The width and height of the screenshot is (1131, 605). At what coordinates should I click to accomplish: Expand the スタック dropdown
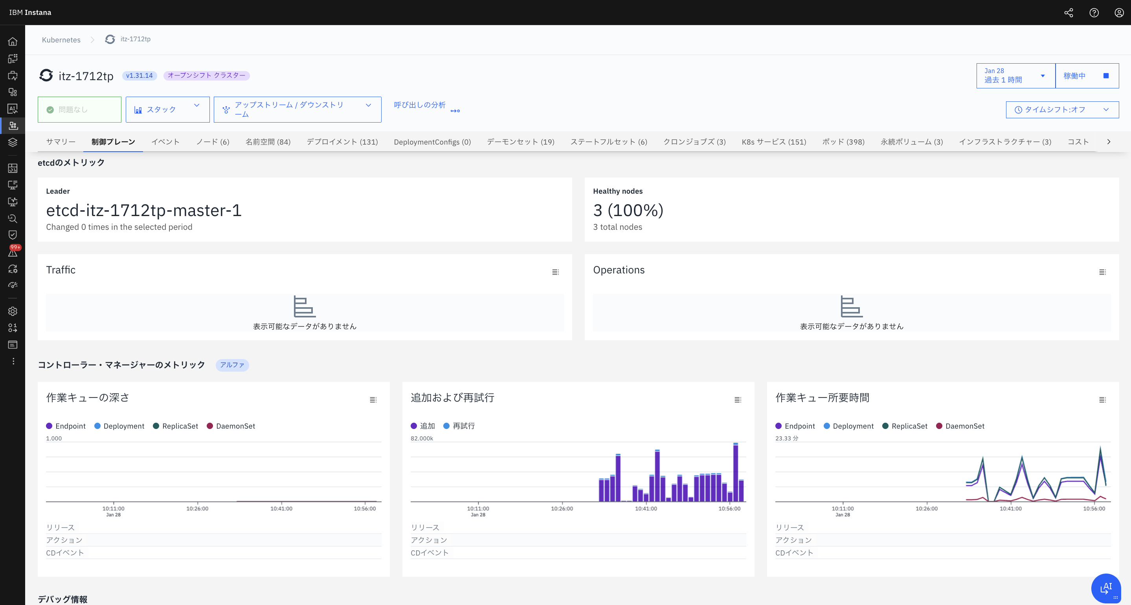pyautogui.click(x=167, y=109)
